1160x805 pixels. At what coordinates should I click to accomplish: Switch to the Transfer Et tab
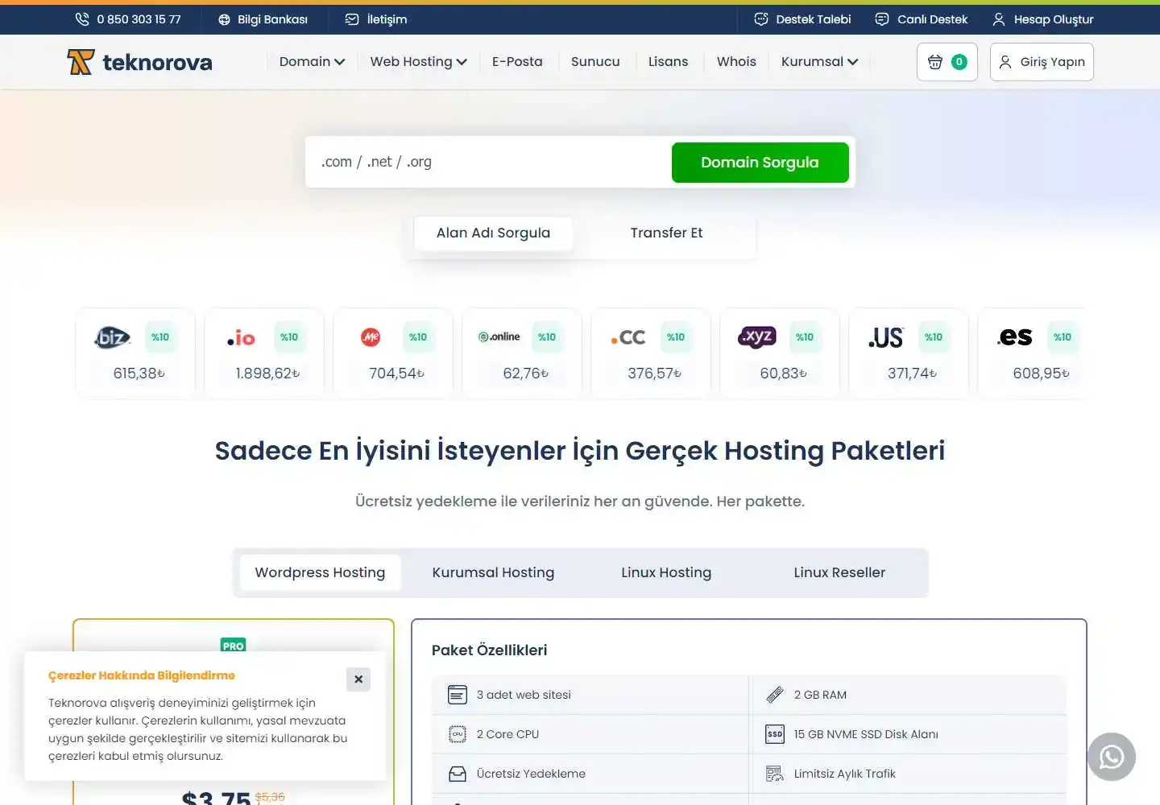666,233
